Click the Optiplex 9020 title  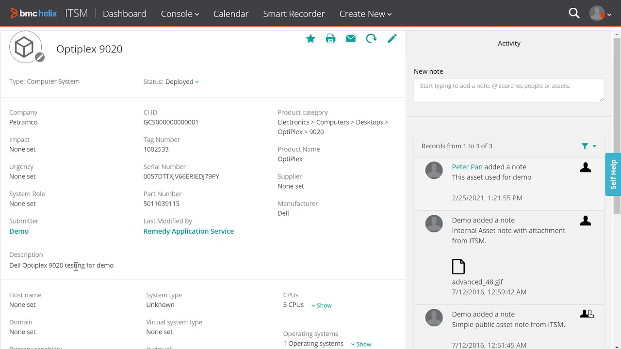[x=89, y=49]
